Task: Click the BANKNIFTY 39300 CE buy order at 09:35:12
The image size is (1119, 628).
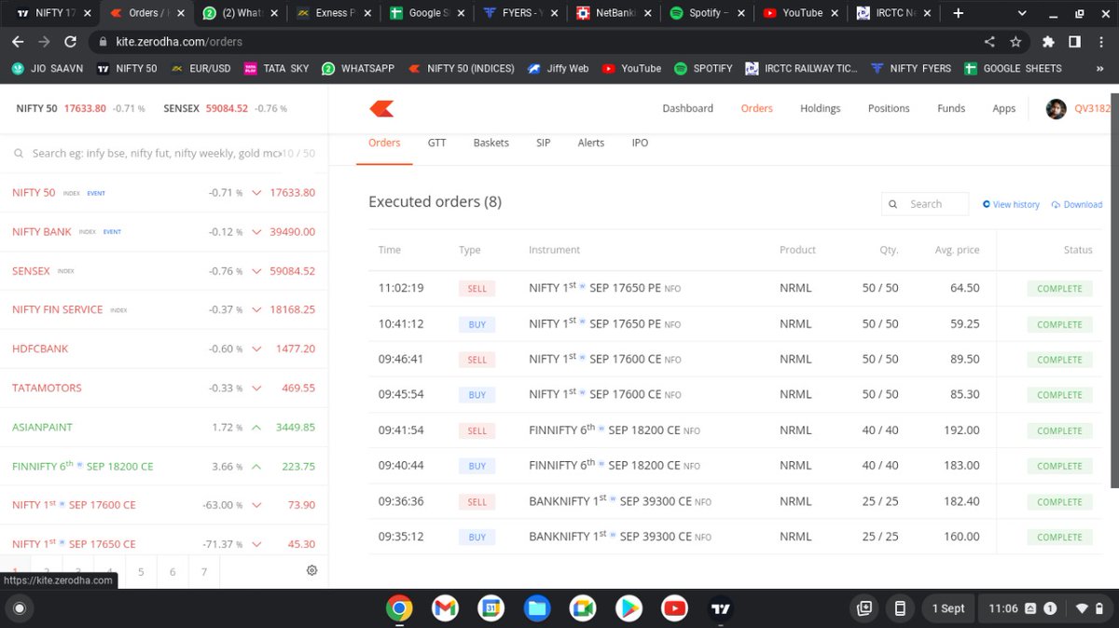Action: click(x=735, y=537)
